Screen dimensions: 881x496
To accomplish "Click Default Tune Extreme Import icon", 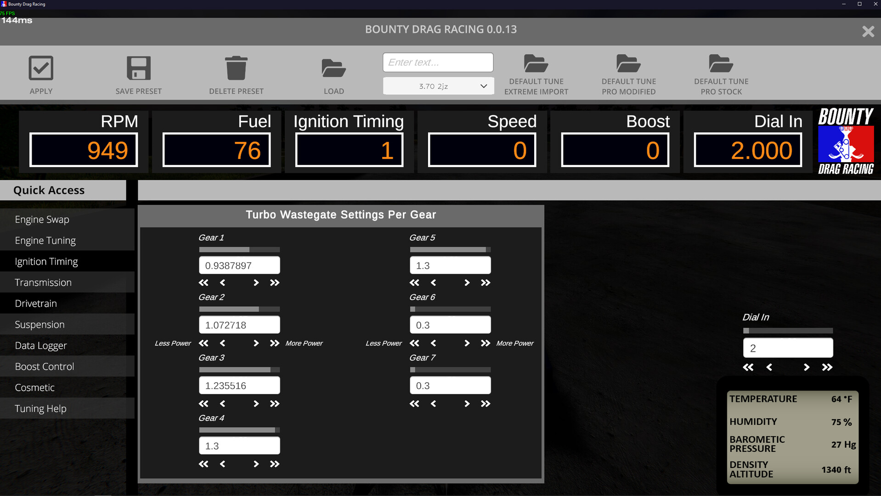I will (x=536, y=63).
